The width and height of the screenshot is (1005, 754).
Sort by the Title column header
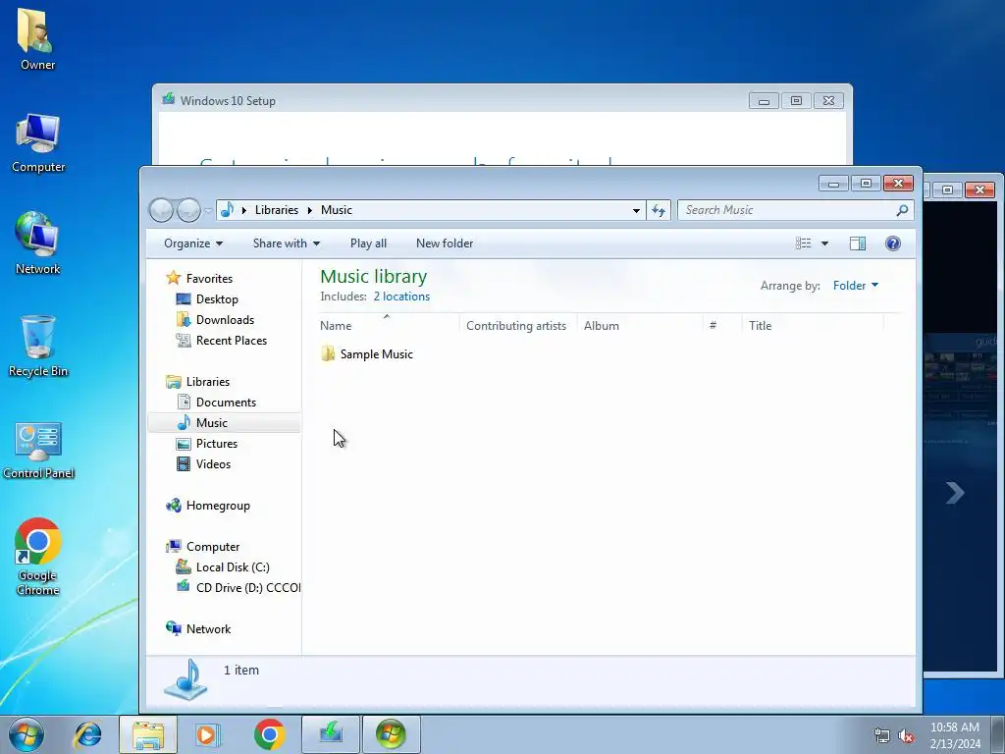[812, 325]
